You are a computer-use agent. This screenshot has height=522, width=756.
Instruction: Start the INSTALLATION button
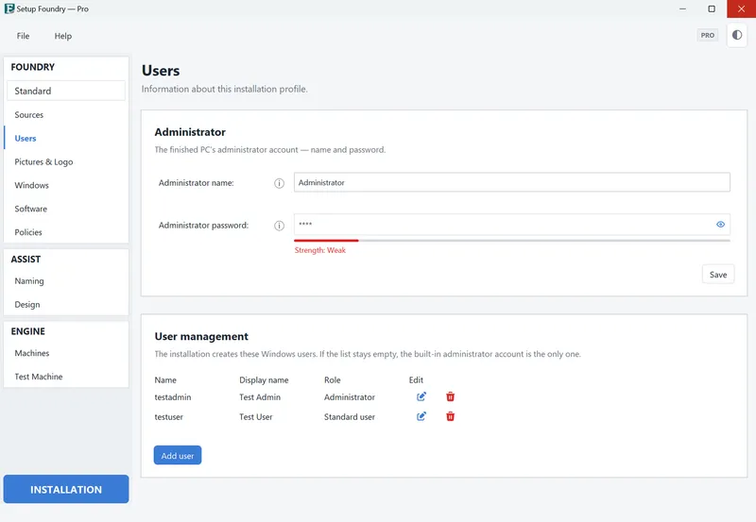(66, 489)
